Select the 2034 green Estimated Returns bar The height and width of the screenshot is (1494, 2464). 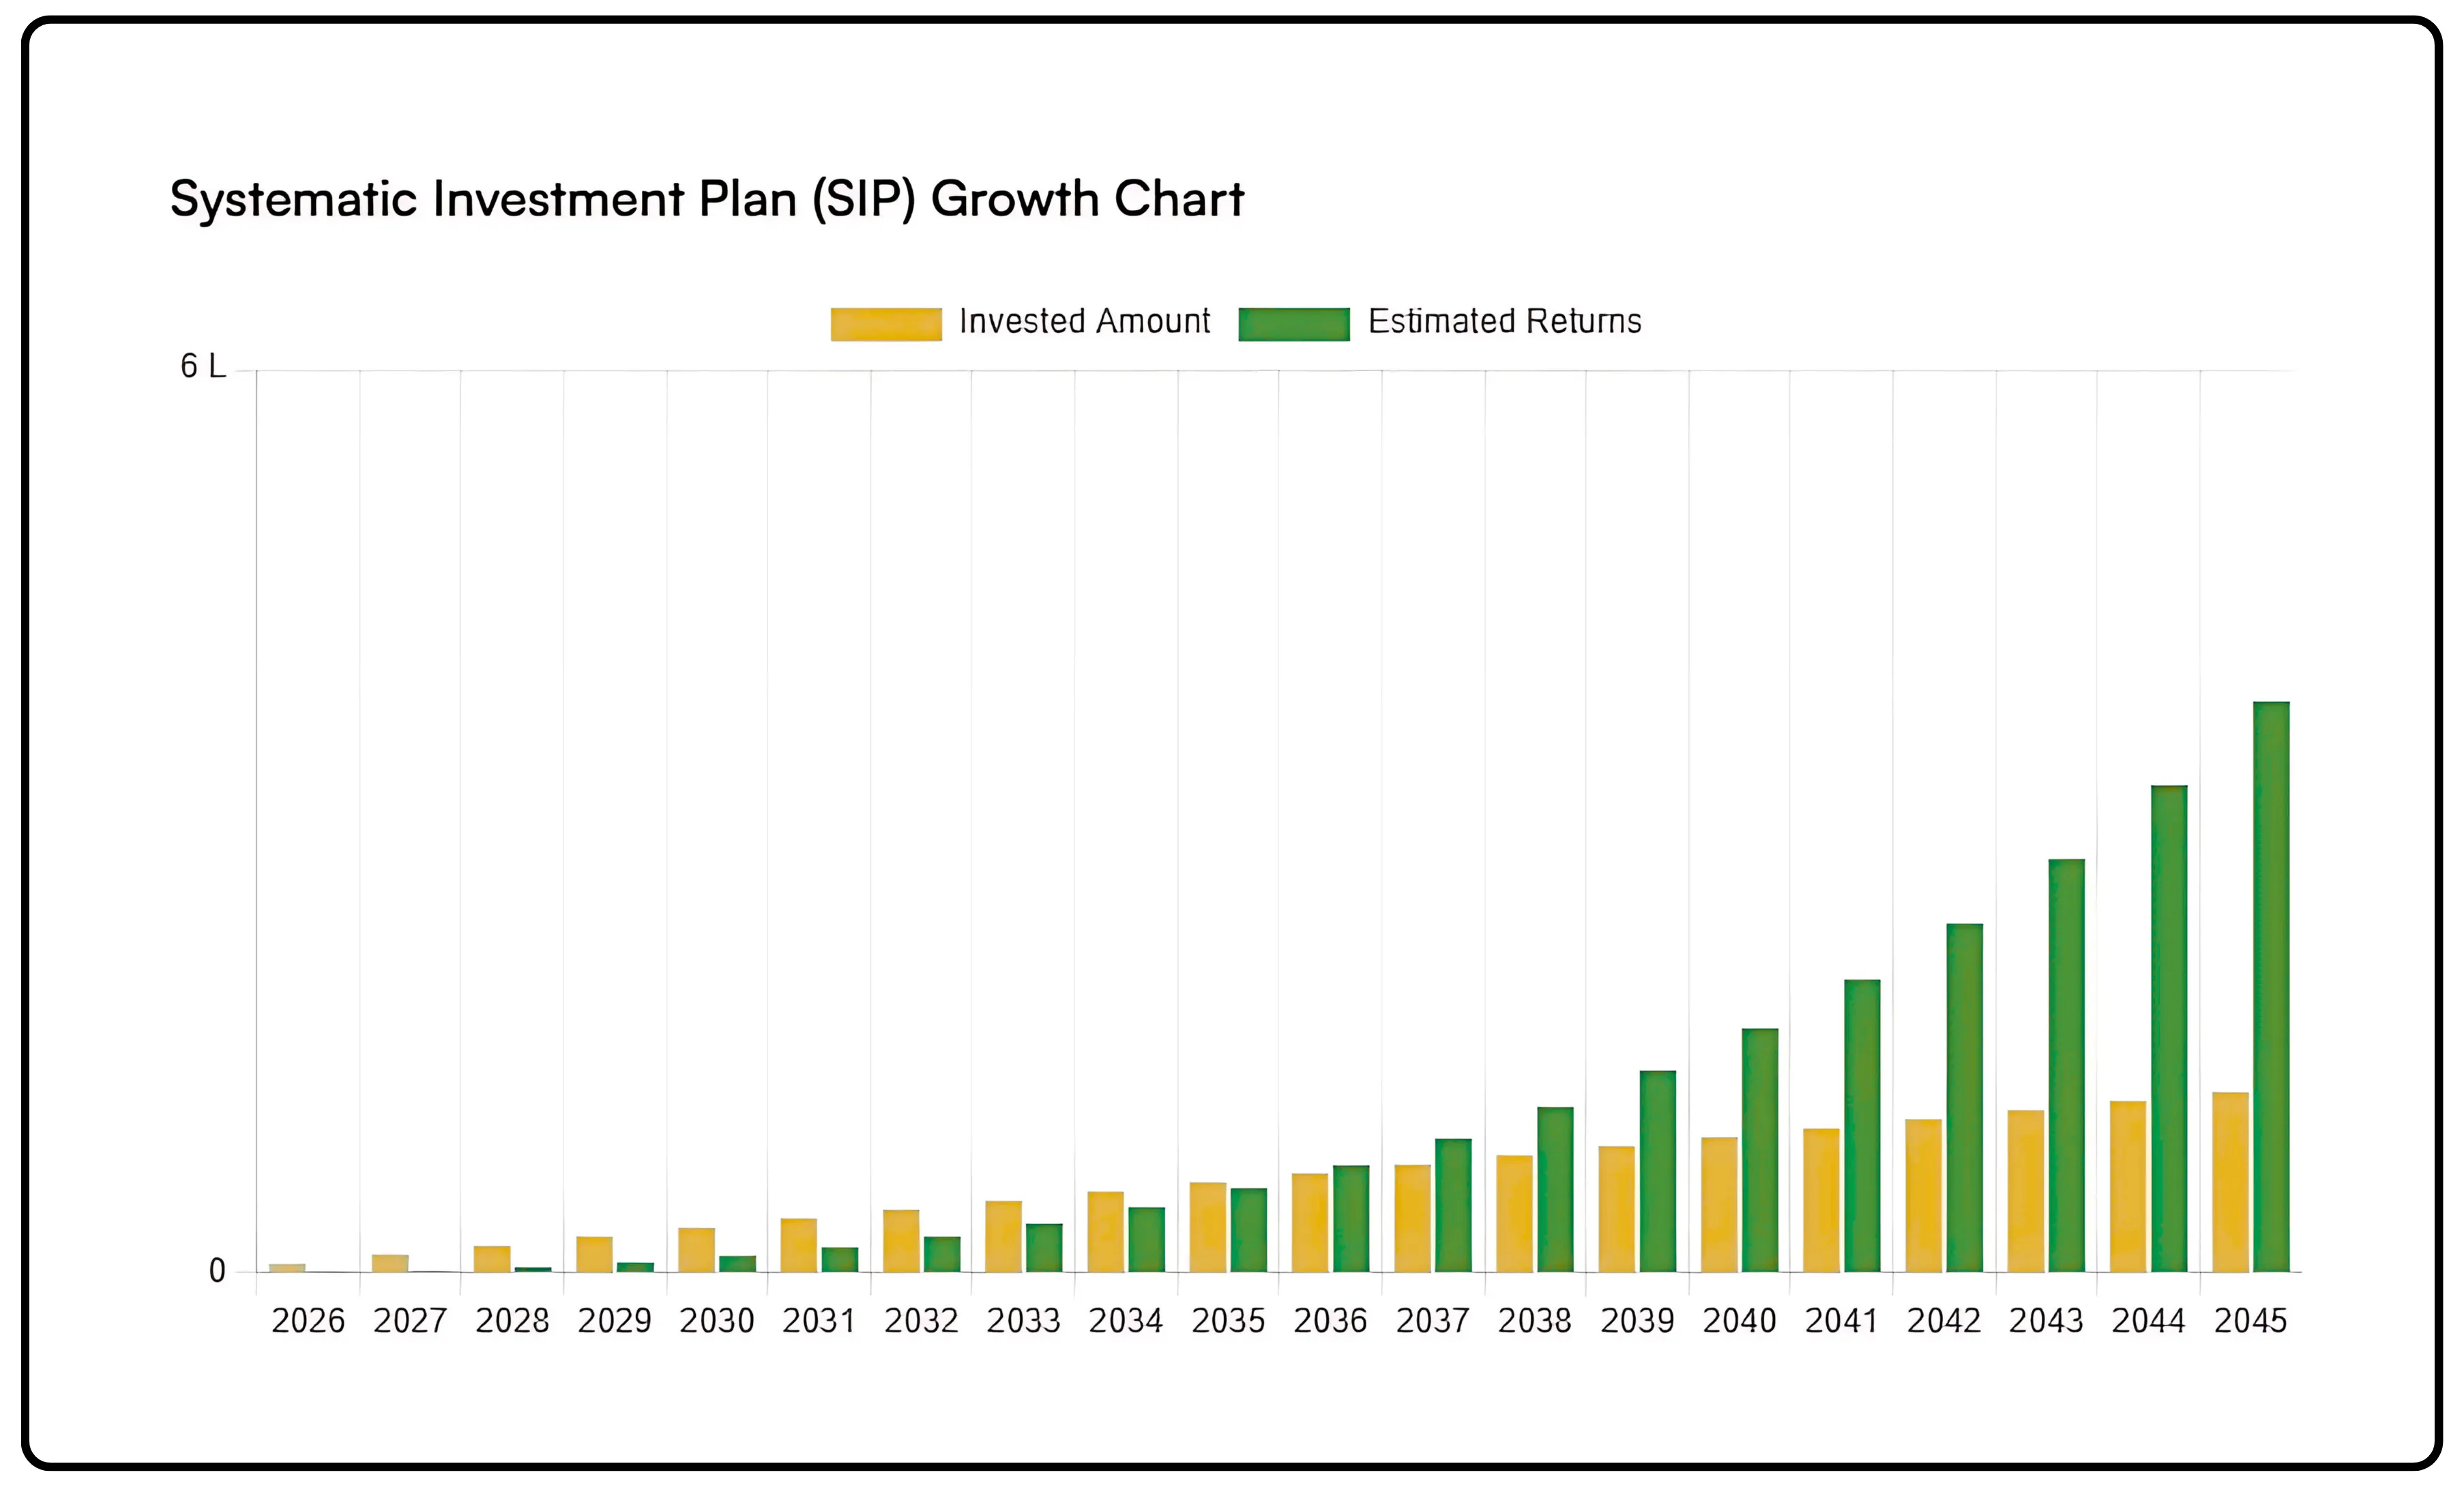click(x=1147, y=1240)
